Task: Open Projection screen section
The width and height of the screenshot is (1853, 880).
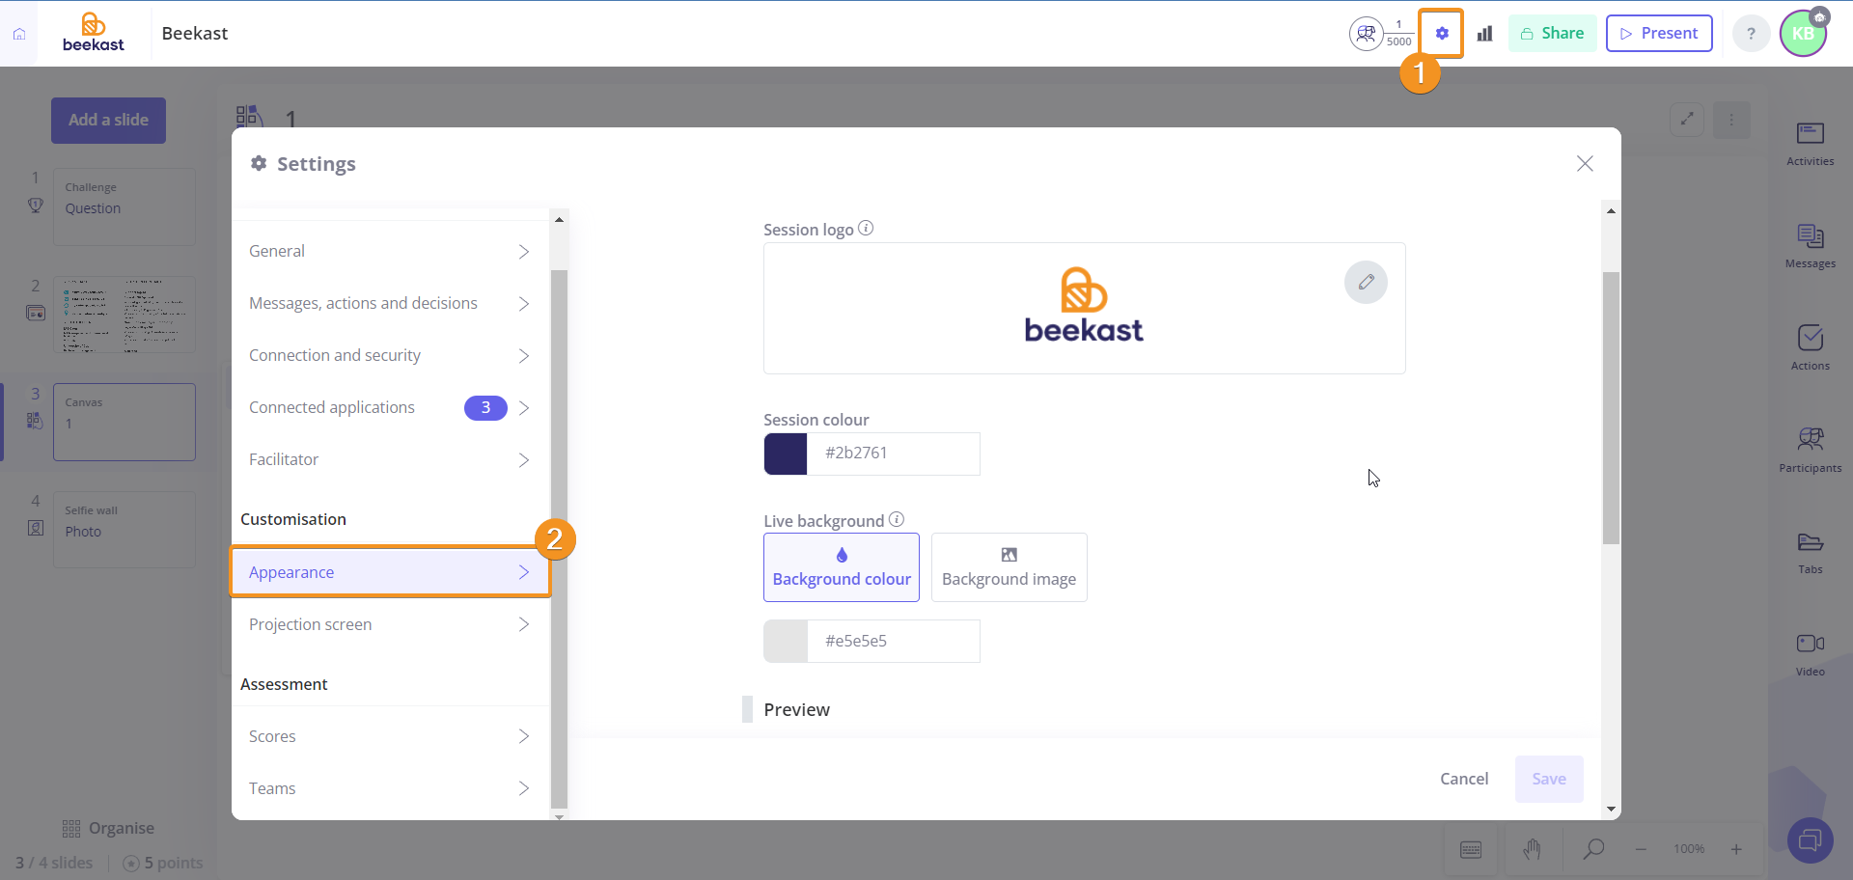Action: 390,624
